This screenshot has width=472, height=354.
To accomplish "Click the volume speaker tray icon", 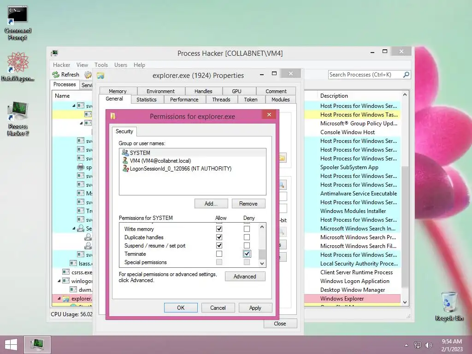I will (428, 345).
